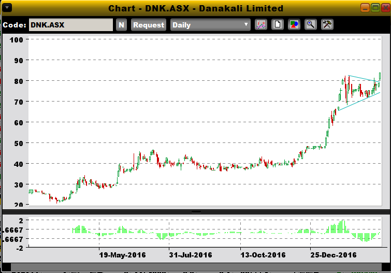The width and height of the screenshot is (391, 273).
Task: Open the chart indicators icon
Action: [x=261, y=25]
